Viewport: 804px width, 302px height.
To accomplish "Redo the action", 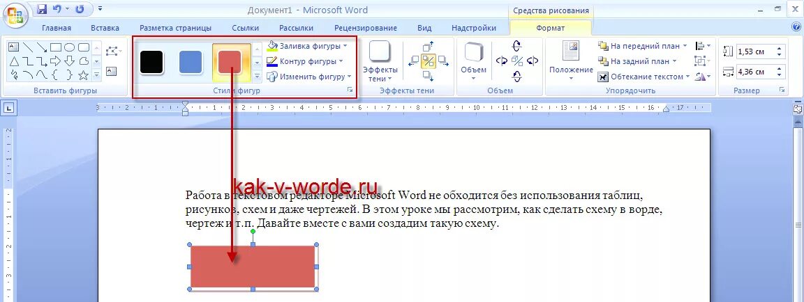I will 80,8.
